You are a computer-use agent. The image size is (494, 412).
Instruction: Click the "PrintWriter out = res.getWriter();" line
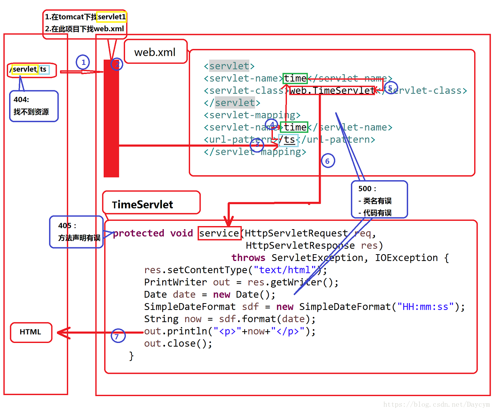[x=241, y=282]
